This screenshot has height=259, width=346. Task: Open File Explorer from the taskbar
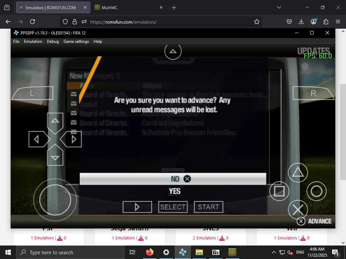199,252
